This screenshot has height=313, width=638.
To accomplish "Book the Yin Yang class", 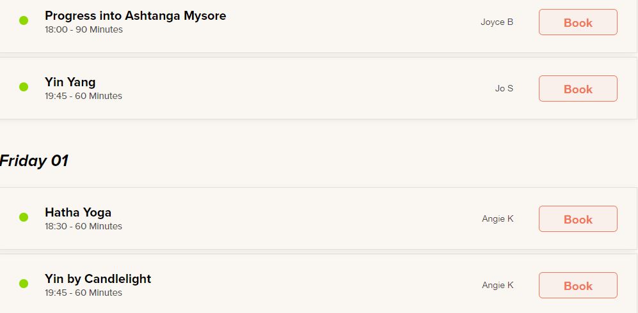I will click(578, 89).
